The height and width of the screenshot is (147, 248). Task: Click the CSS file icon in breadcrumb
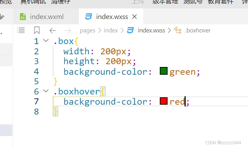[130, 30]
